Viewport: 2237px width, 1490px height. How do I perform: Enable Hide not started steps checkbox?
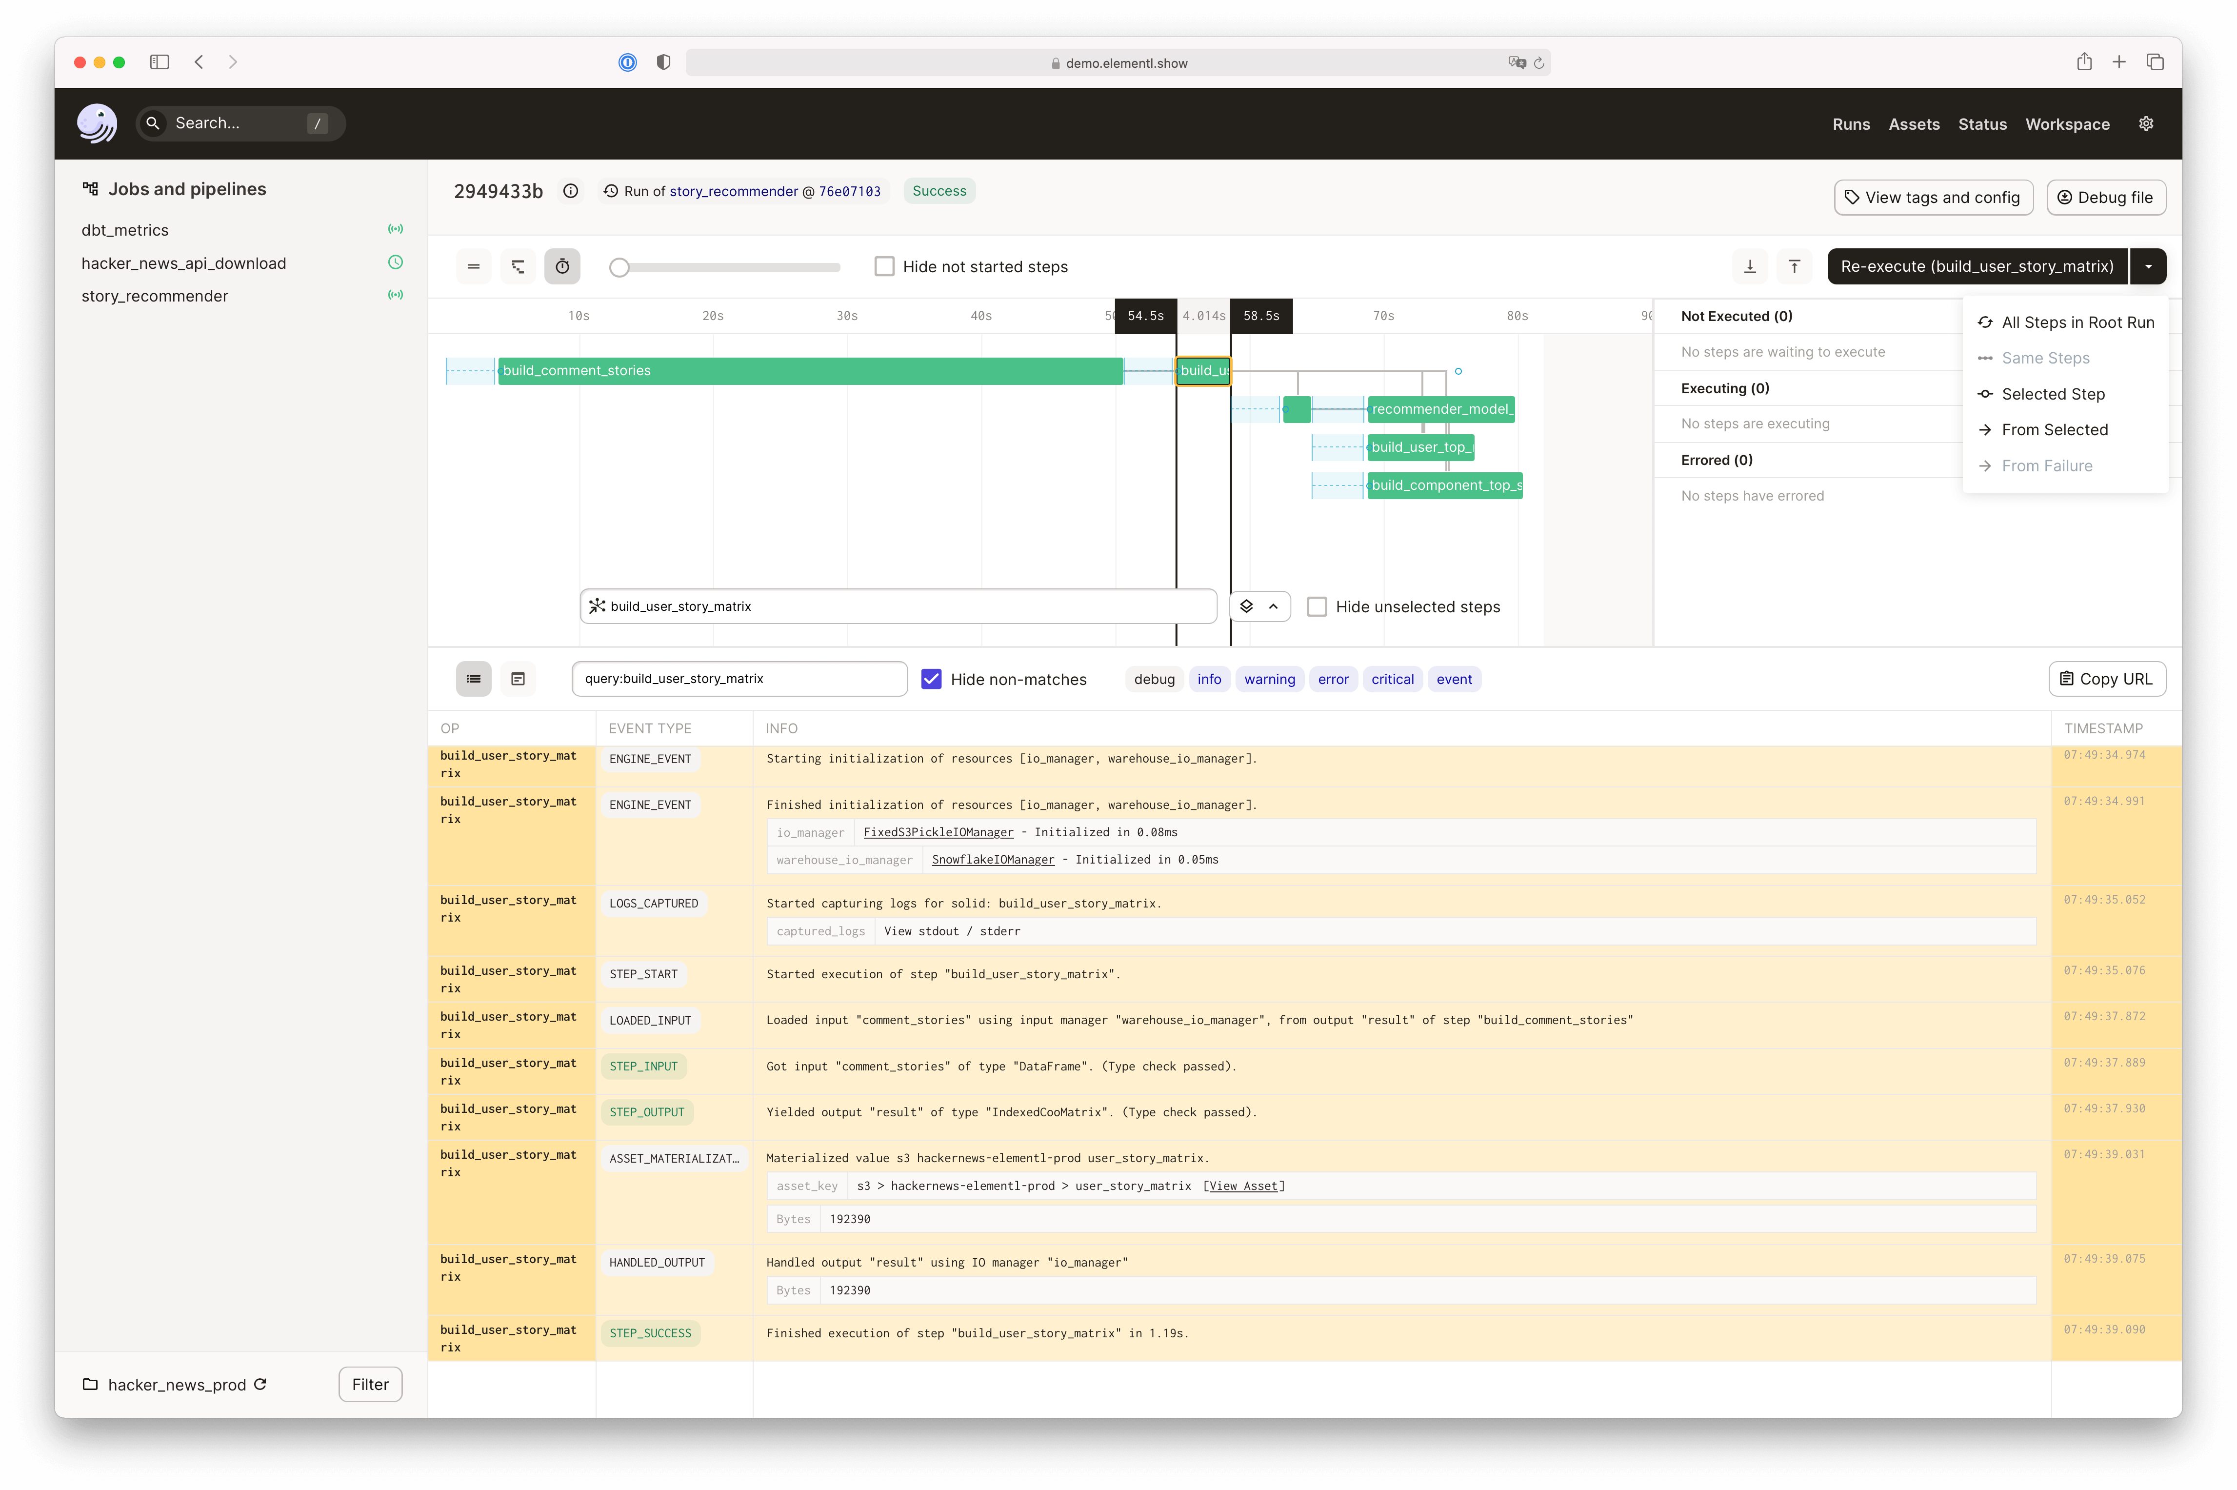884,267
